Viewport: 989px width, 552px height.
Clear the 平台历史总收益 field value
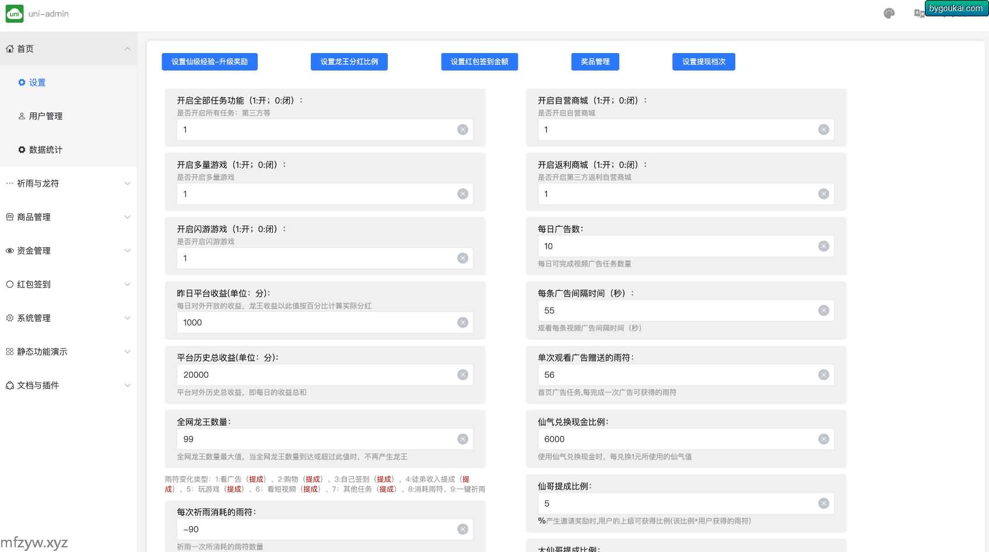tap(462, 375)
